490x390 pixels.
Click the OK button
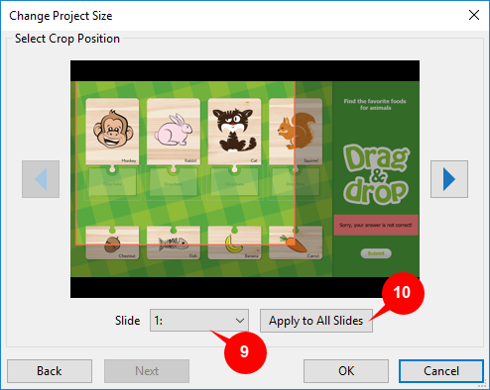point(346,371)
